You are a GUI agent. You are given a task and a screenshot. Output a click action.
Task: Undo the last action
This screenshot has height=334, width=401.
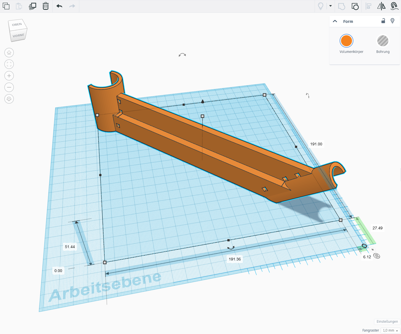coord(59,6)
